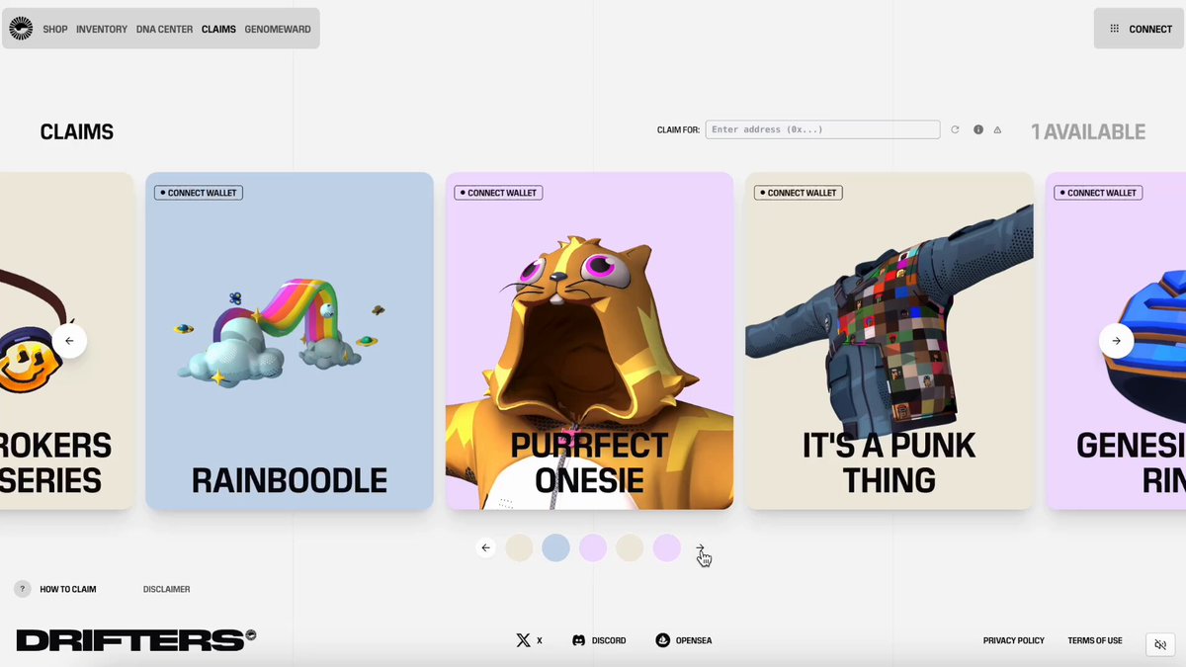Image resolution: width=1186 pixels, height=667 pixels.
Task: Click the '1 AVAILABLE' text
Action: click(x=1088, y=131)
